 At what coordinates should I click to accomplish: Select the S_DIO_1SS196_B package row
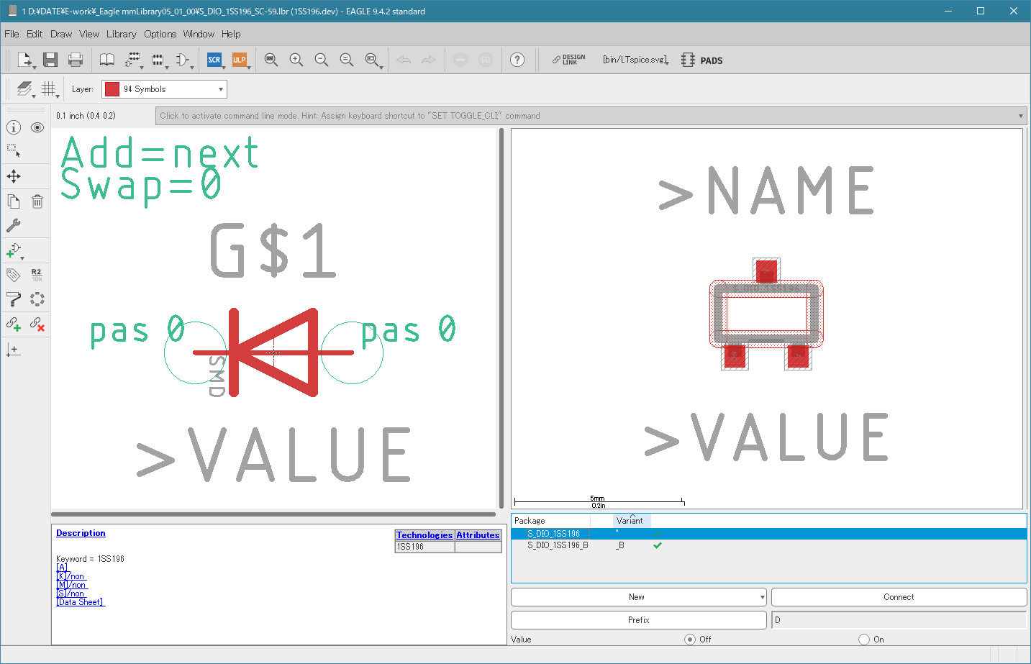click(768, 545)
